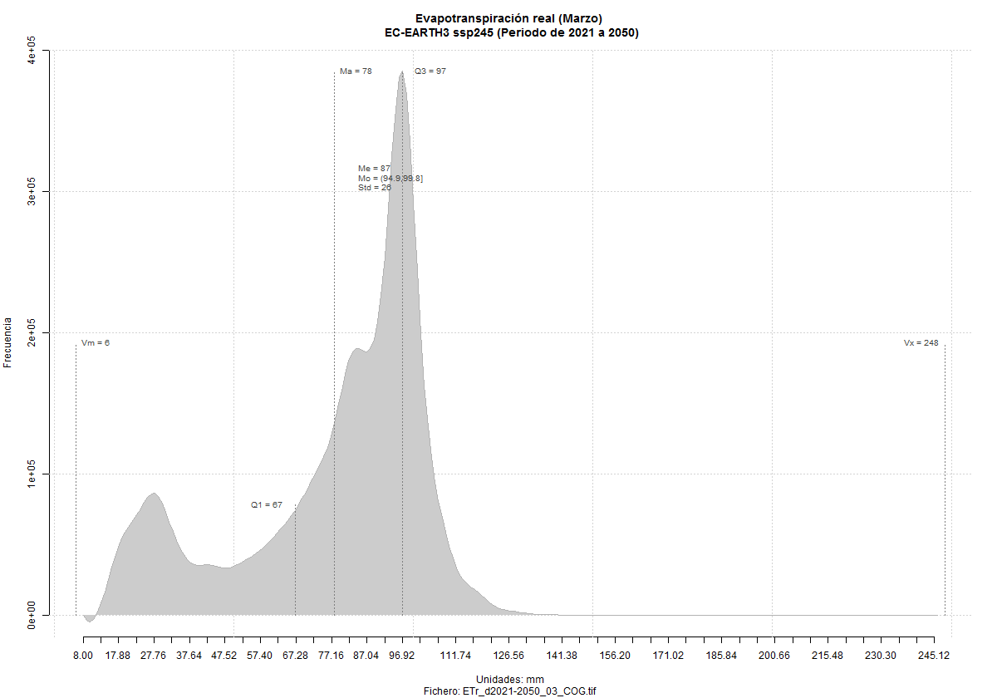Click x-axis tick label '215.48'

[828, 656]
